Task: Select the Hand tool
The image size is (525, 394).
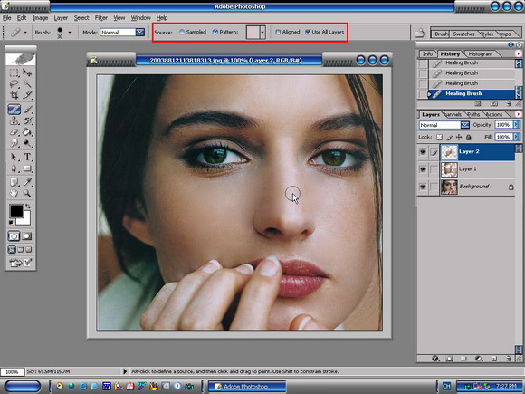Action: (x=14, y=193)
